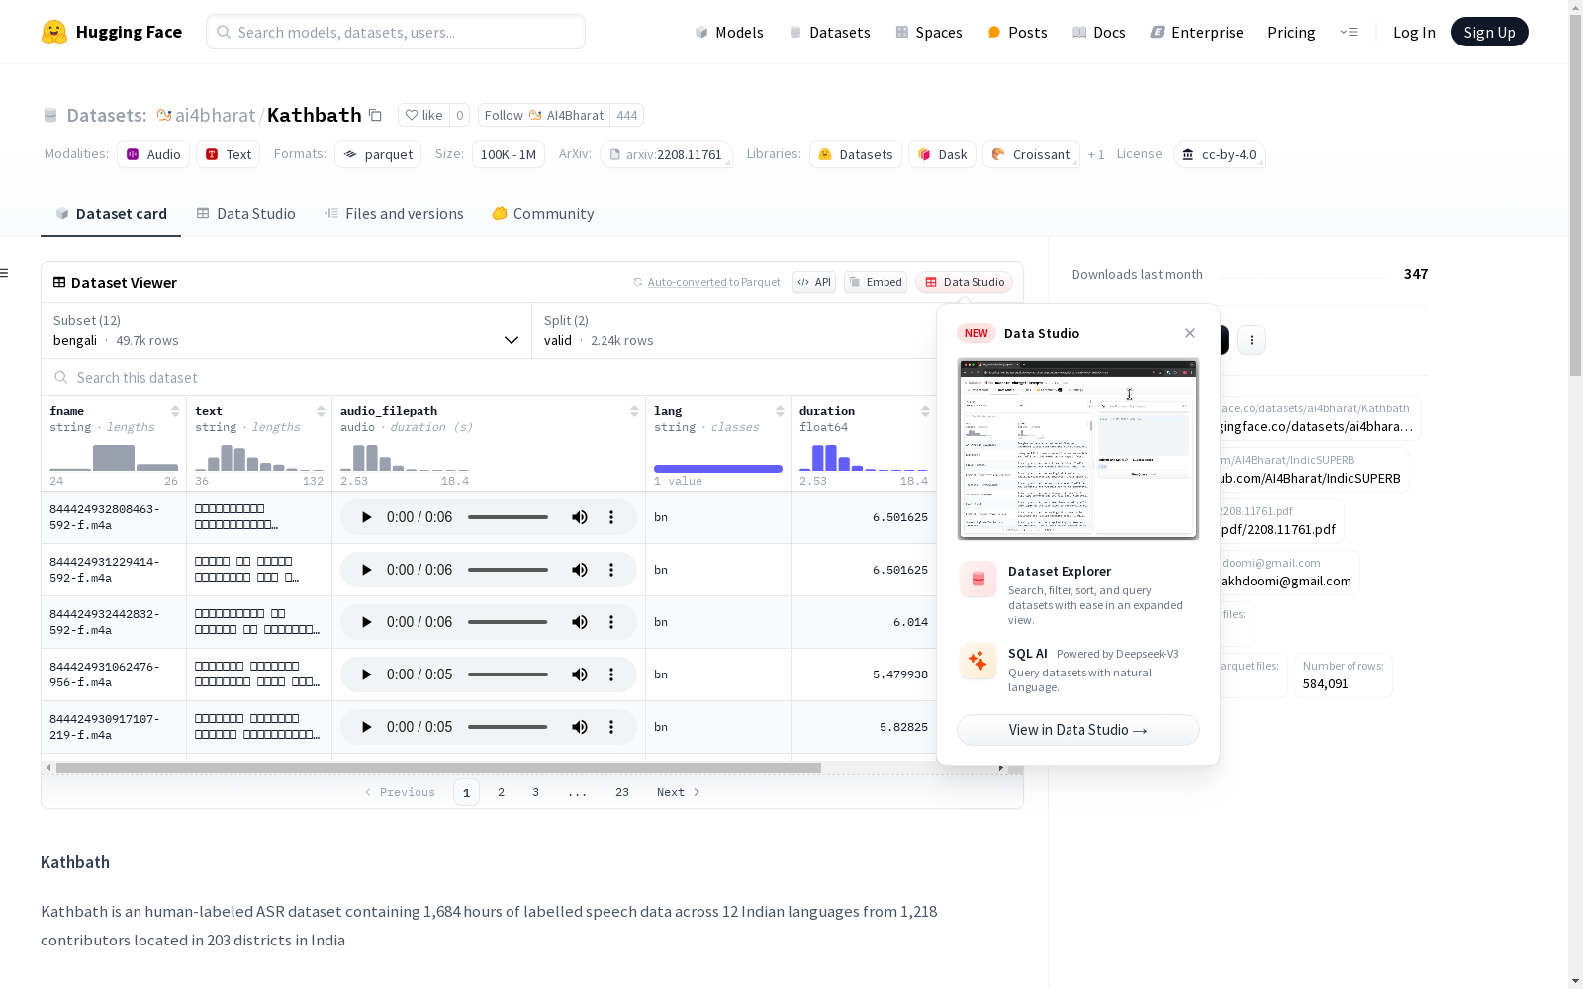1583x989 pixels.
Task: Open the API button in Dataset Viewer
Action: coord(814,282)
